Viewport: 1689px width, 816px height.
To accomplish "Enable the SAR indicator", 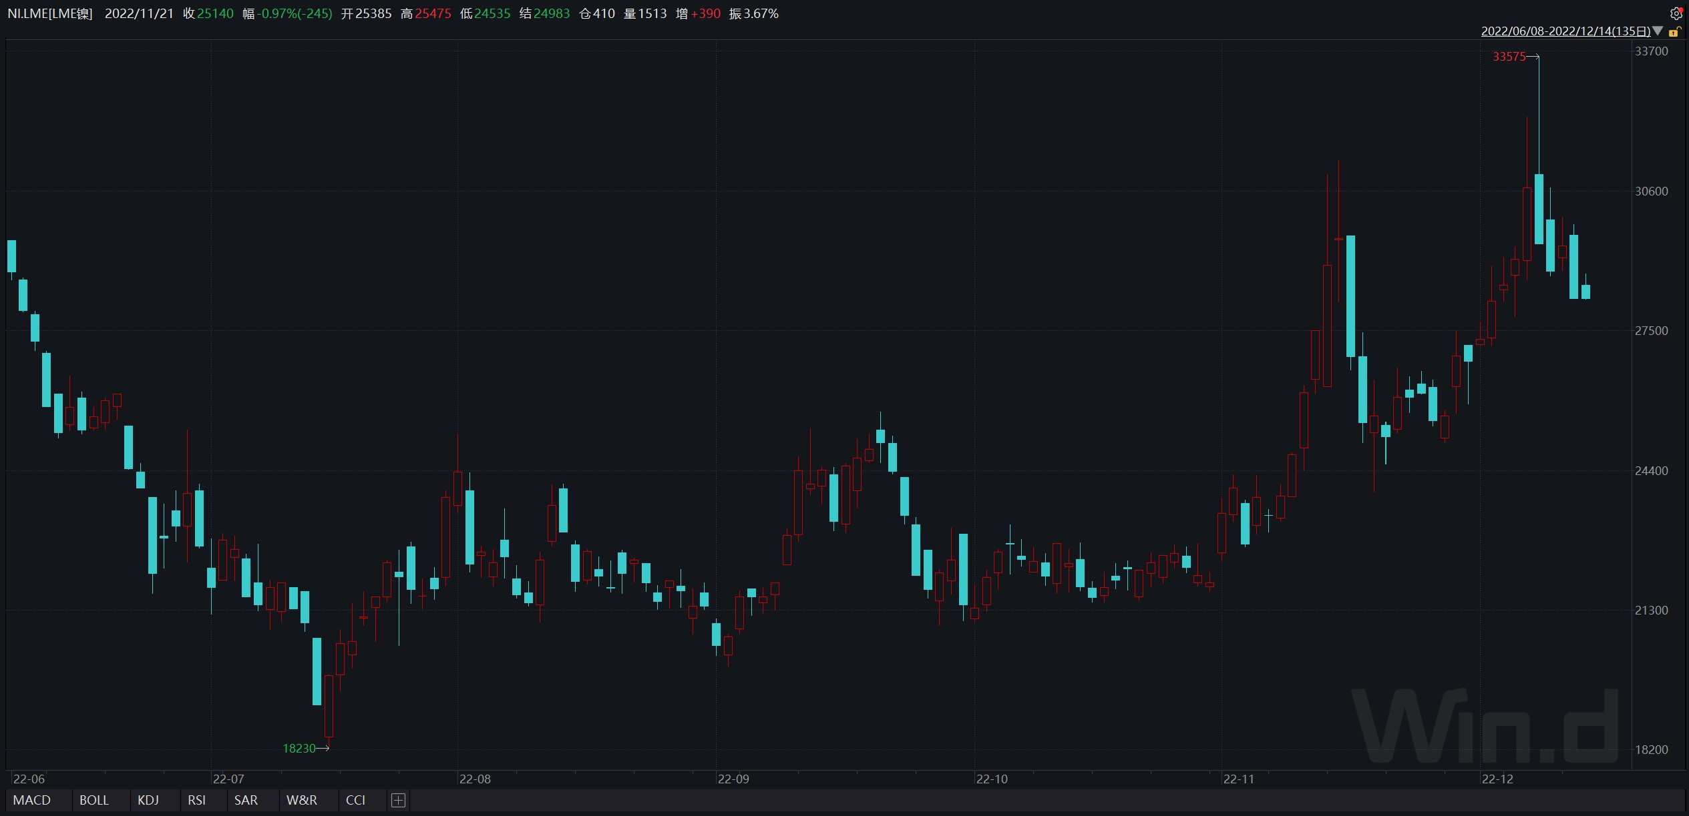I will tap(246, 800).
